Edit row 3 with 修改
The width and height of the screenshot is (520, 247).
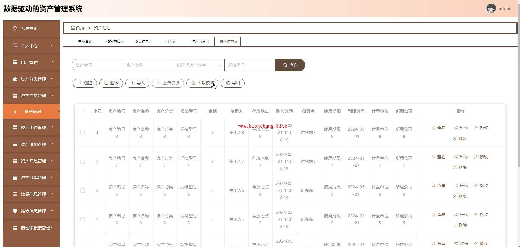[x=481, y=186]
